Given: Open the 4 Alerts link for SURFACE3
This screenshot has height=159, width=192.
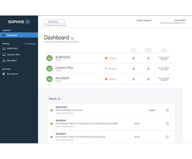Looking at the screenshot, I should pyautogui.click(x=112, y=58).
